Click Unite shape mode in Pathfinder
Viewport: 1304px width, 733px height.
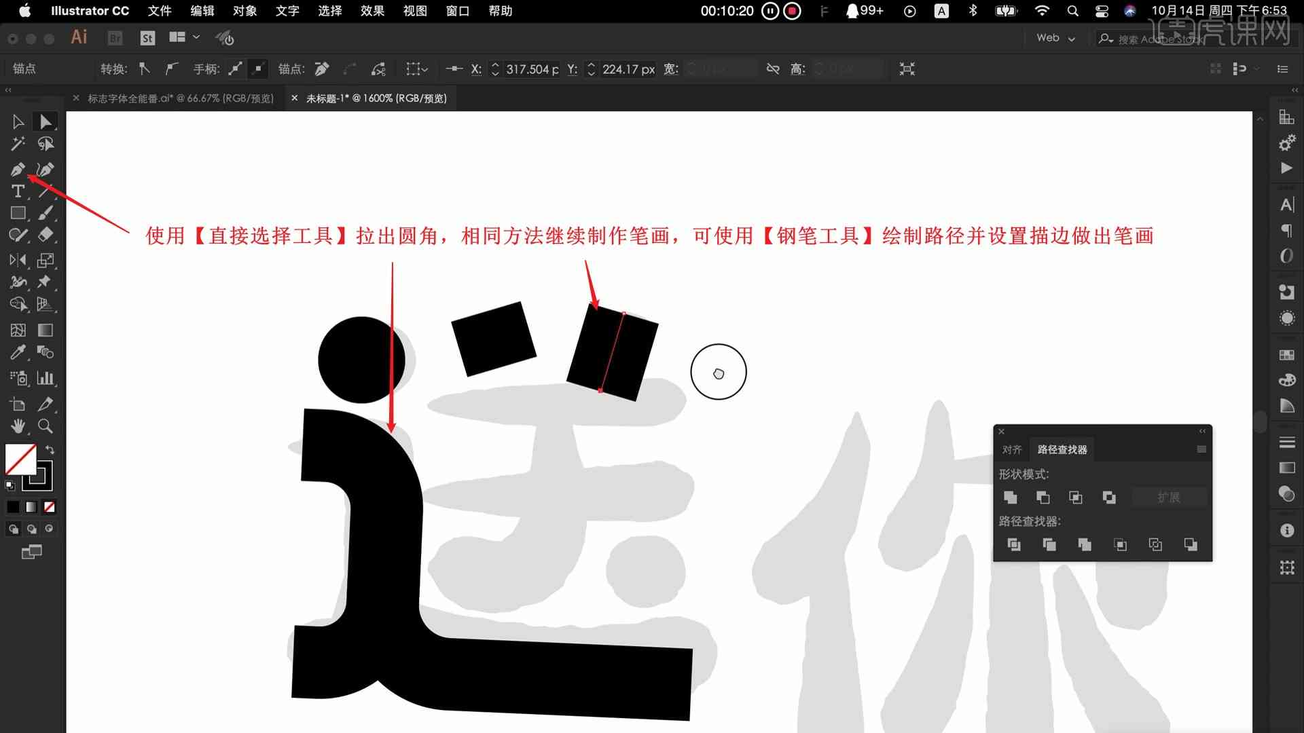coord(1010,497)
